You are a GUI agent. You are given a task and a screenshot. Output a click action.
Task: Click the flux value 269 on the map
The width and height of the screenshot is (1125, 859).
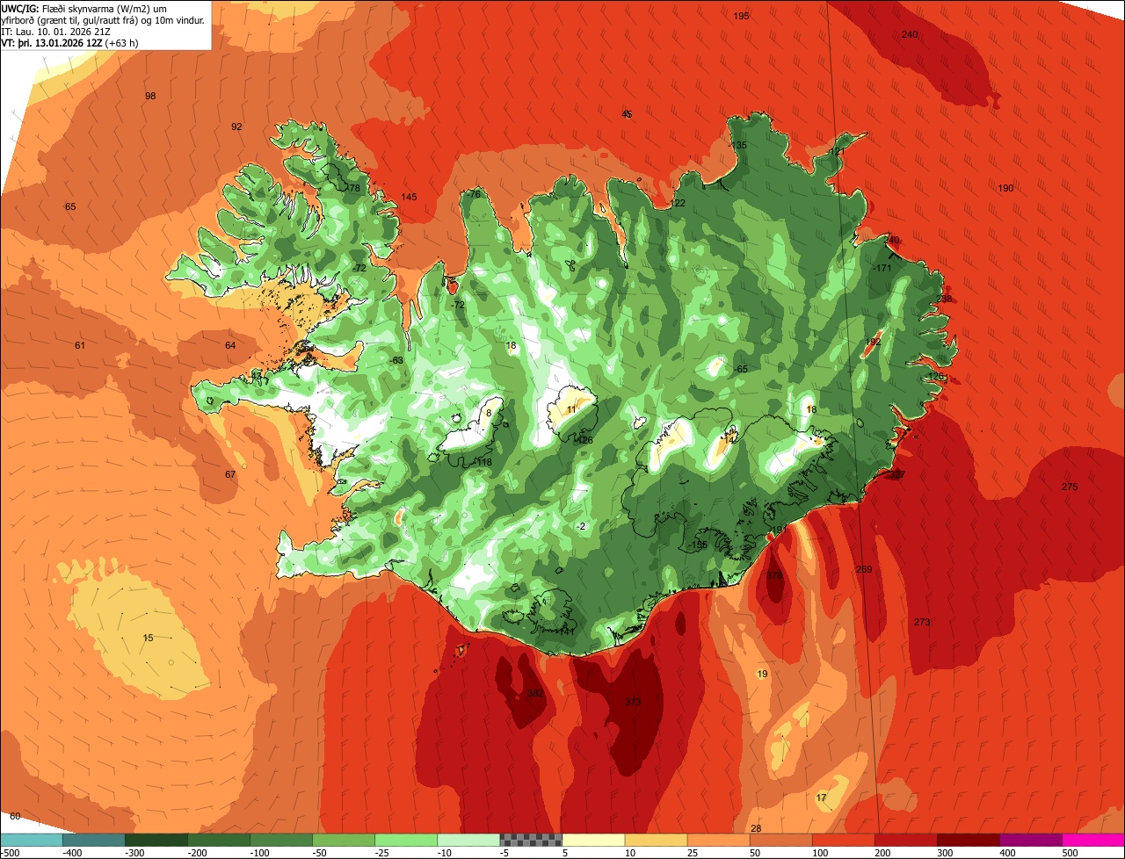[864, 569]
